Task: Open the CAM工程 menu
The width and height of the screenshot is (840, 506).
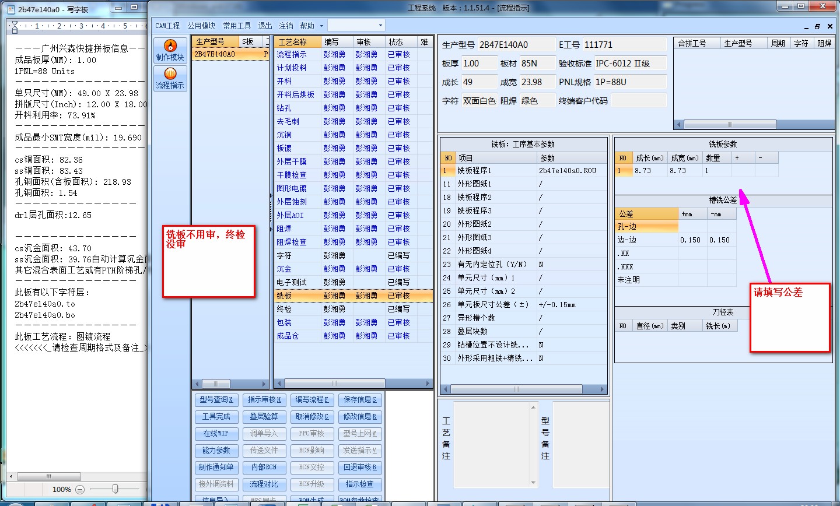Action: click(167, 26)
